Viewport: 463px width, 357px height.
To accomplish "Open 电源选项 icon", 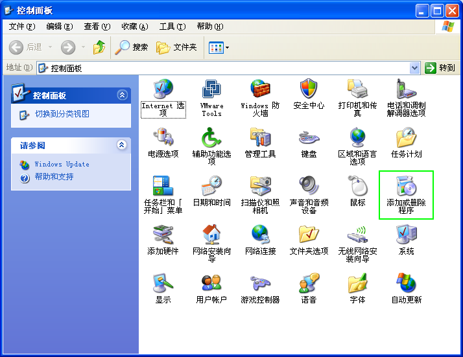I will [x=163, y=137].
